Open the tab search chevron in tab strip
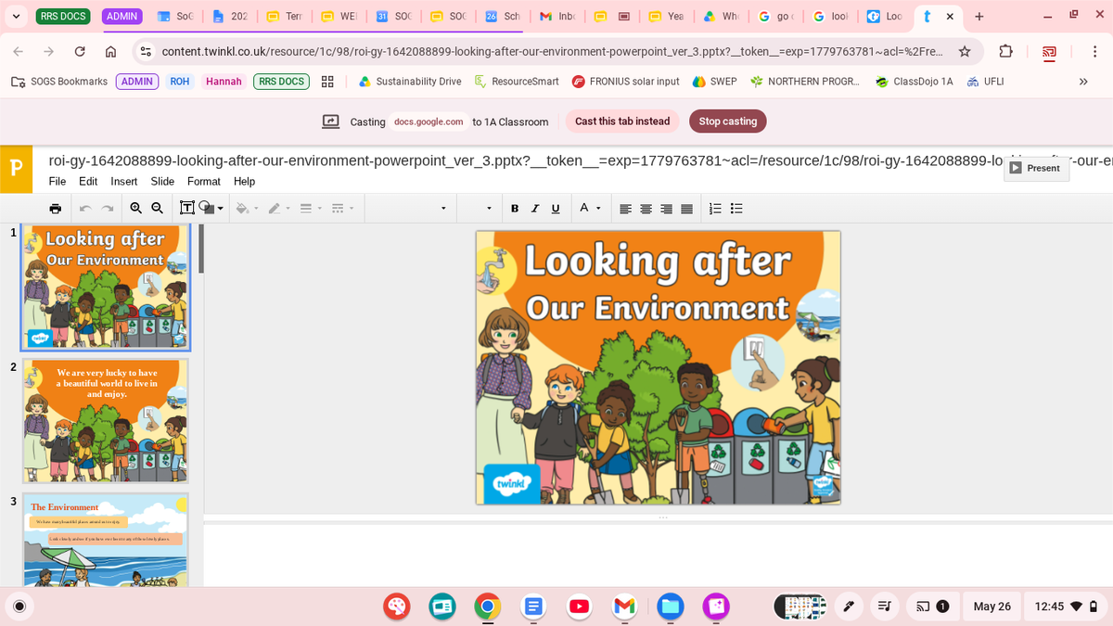The width and height of the screenshot is (1113, 626). tap(16, 16)
